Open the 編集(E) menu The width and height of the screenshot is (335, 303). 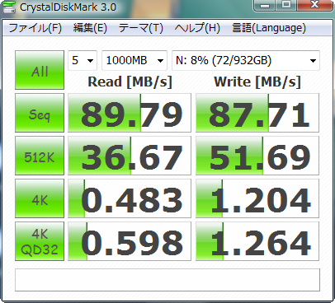point(90,28)
